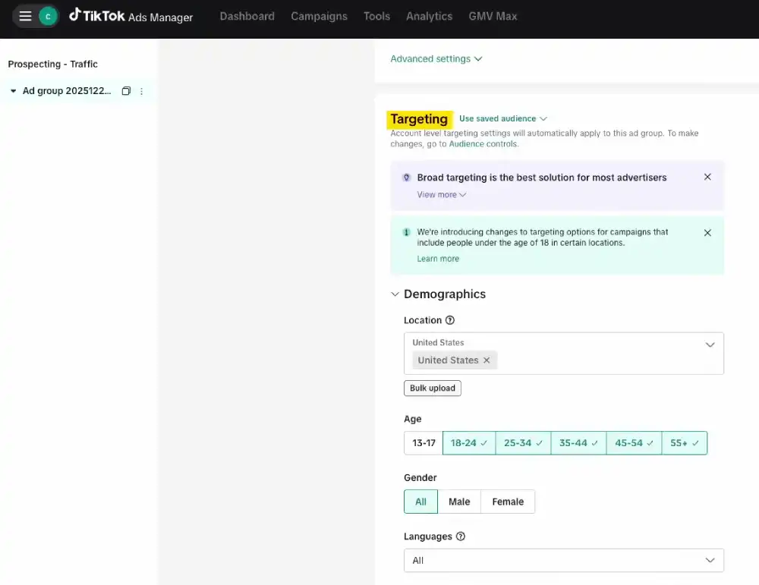Close the under-18 targeting notice

707,232
